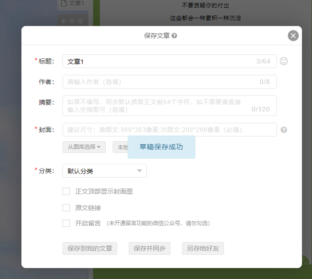The width and height of the screenshot is (312, 279).
Task: Open the 默认分类 category dropdown
Action: pyautogui.click(x=104, y=171)
